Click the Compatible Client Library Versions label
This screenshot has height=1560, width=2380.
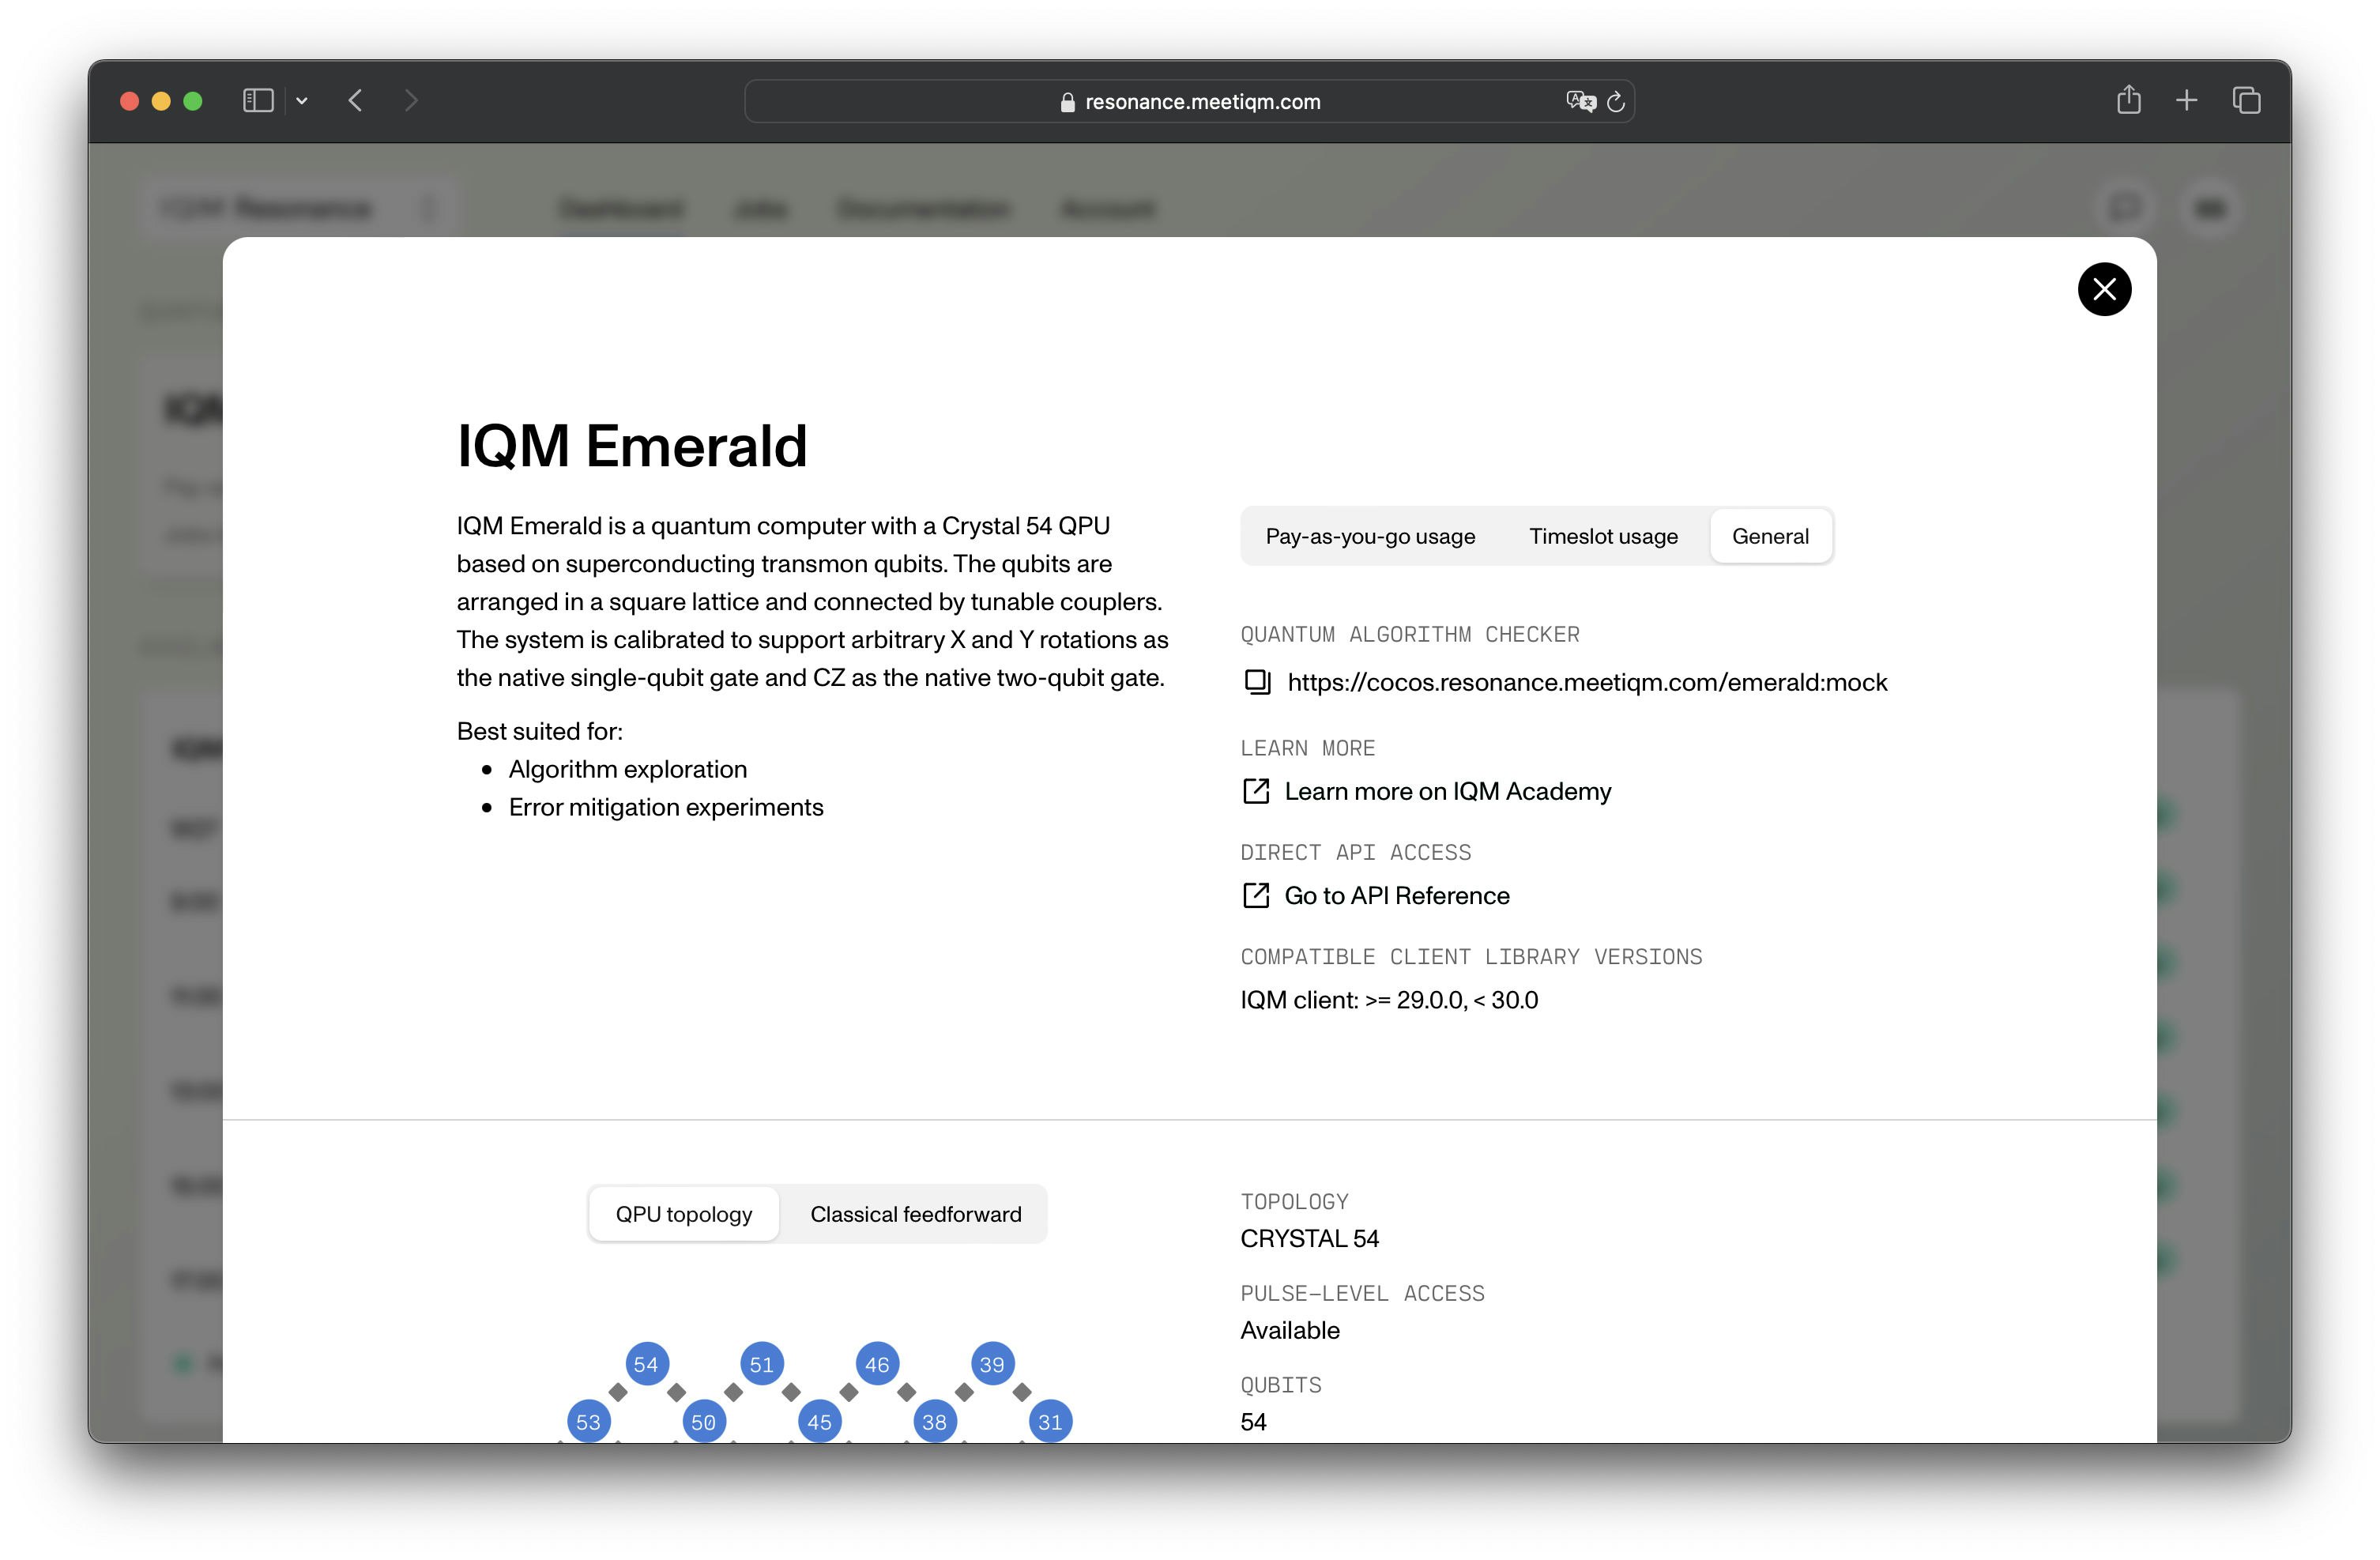click(1471, 957)
